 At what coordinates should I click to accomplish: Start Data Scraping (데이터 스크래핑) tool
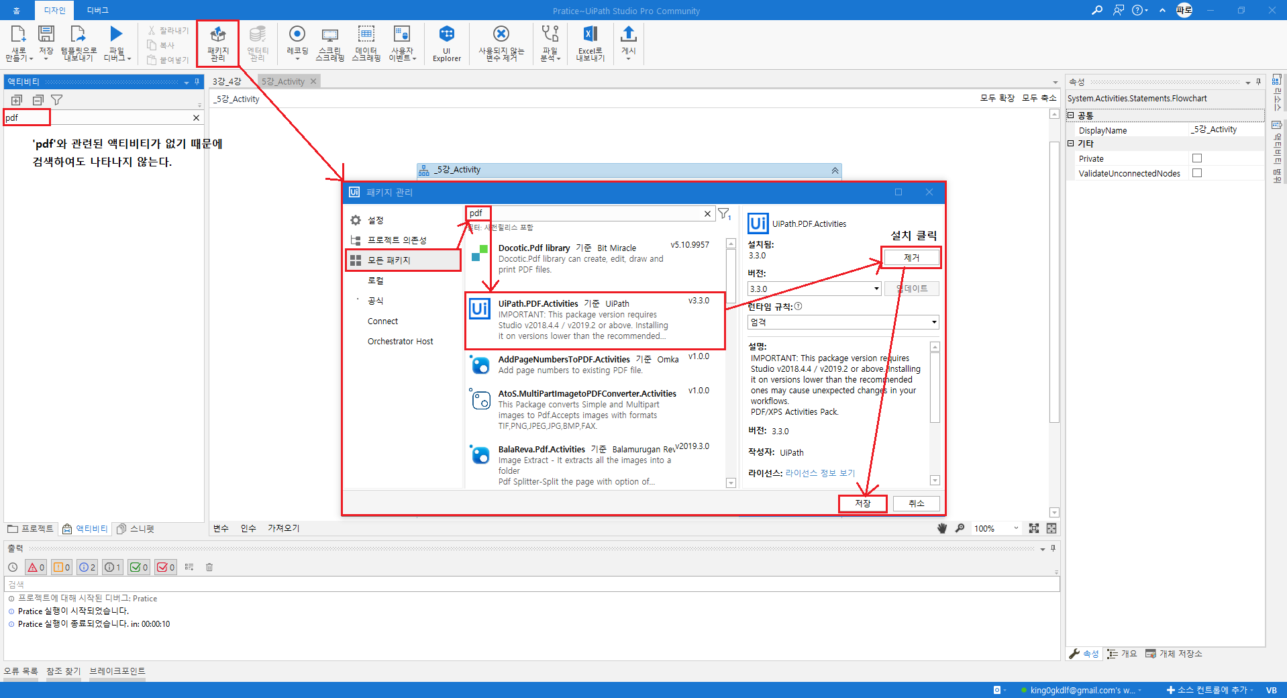point(366,43)
